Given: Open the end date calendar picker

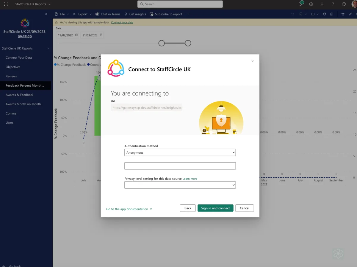Looking at the screenshot, I should [101, 35].
